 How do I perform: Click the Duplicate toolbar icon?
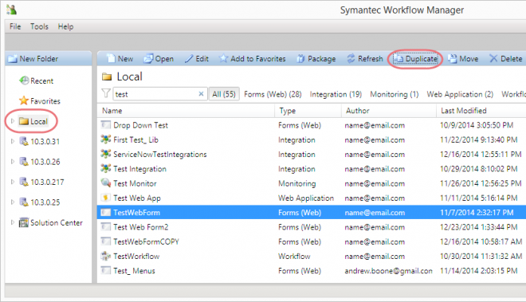398,59
